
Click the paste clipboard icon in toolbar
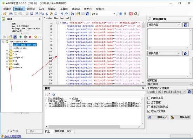point(51,14)
